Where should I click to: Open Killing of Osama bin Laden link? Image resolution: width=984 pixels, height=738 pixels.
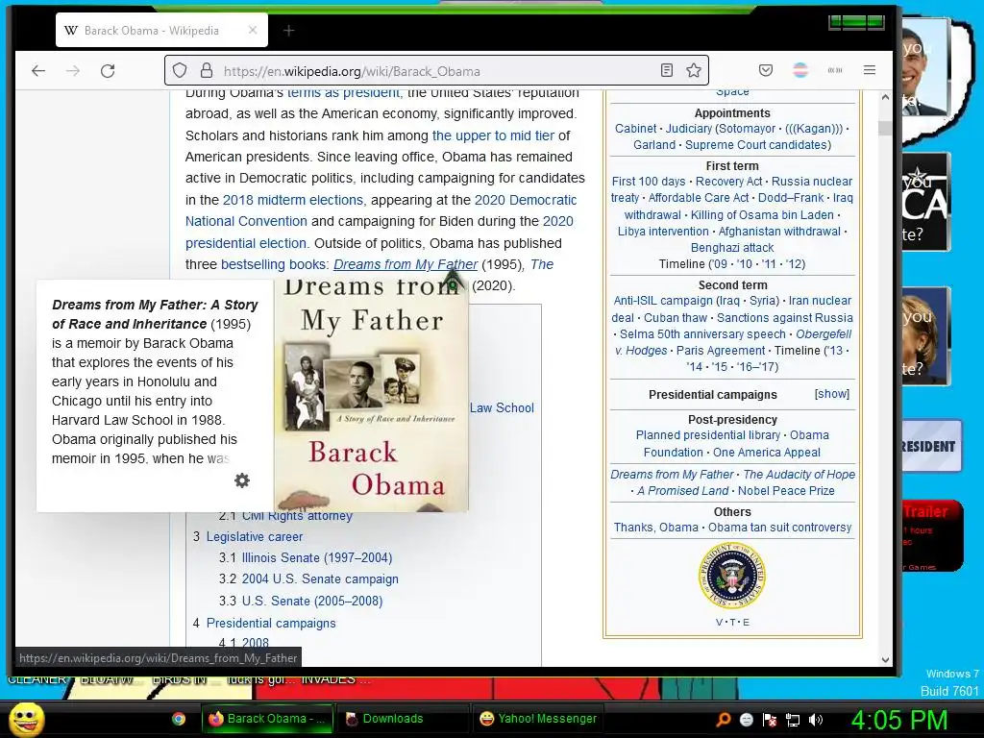point(762,214)
